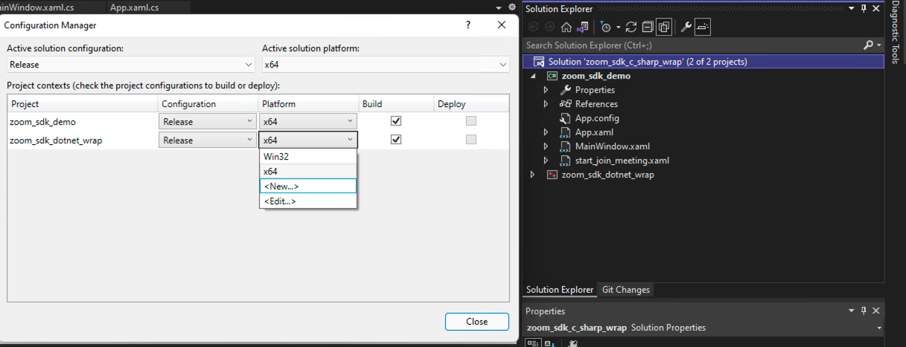906x347 pixels.
Task: Close the Properties panel
Action: 876,311
